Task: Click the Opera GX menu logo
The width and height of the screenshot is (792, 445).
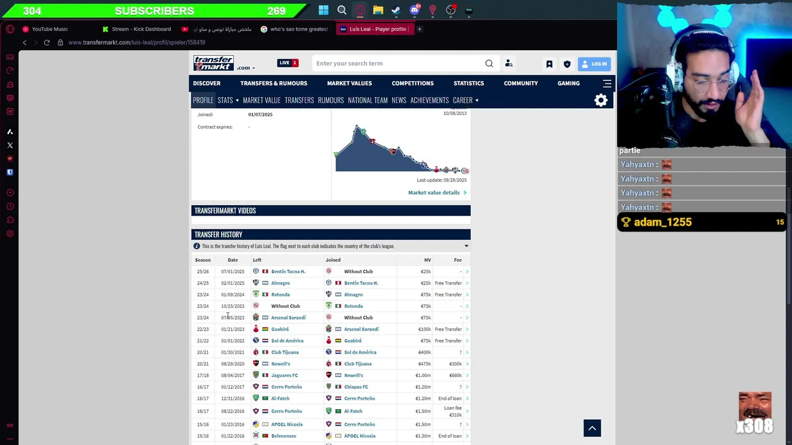Action: point(10,29)
